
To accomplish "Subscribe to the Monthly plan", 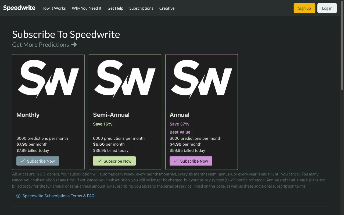I will [x=38, y=161].
